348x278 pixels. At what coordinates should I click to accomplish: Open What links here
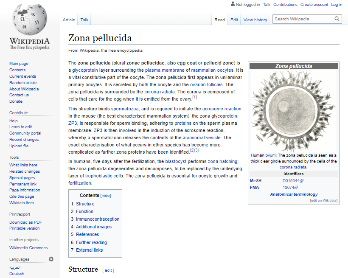23,165
